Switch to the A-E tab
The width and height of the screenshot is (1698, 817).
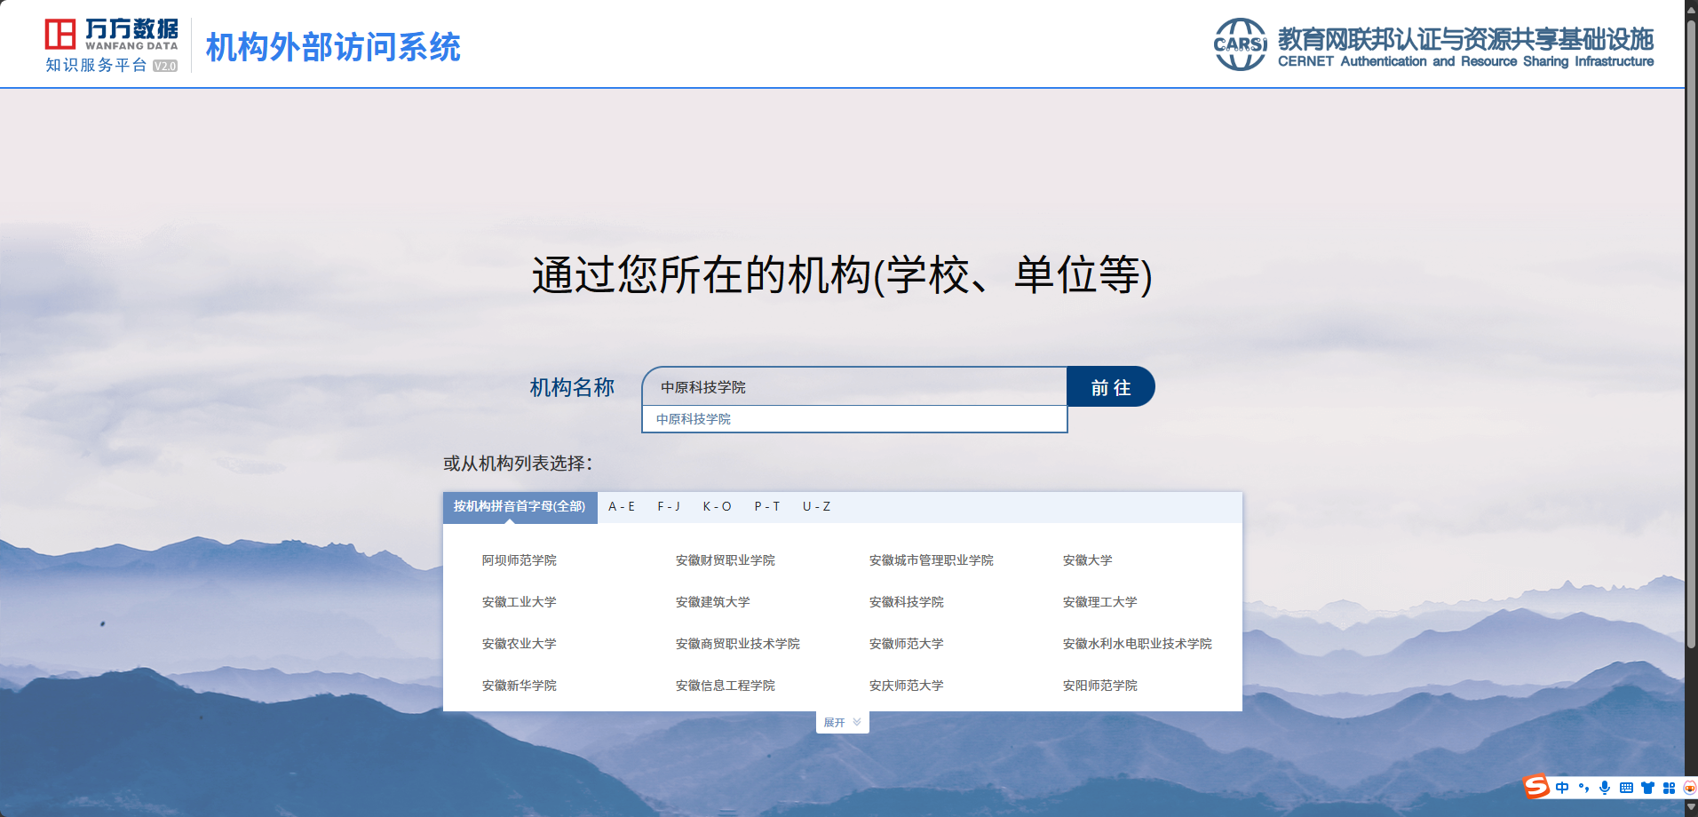620,506
